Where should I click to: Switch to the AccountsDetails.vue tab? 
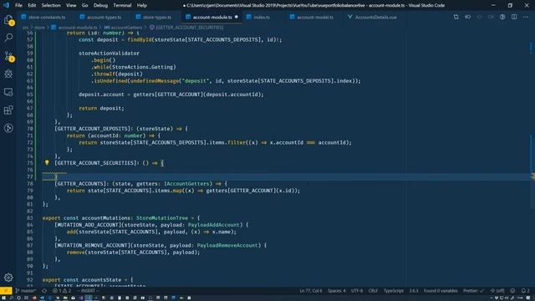click(373, 17)
